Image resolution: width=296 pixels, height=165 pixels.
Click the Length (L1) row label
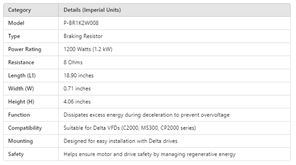(21, 76)
